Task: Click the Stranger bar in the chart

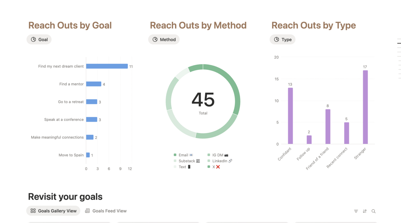Action: click(x=365, y=107)
